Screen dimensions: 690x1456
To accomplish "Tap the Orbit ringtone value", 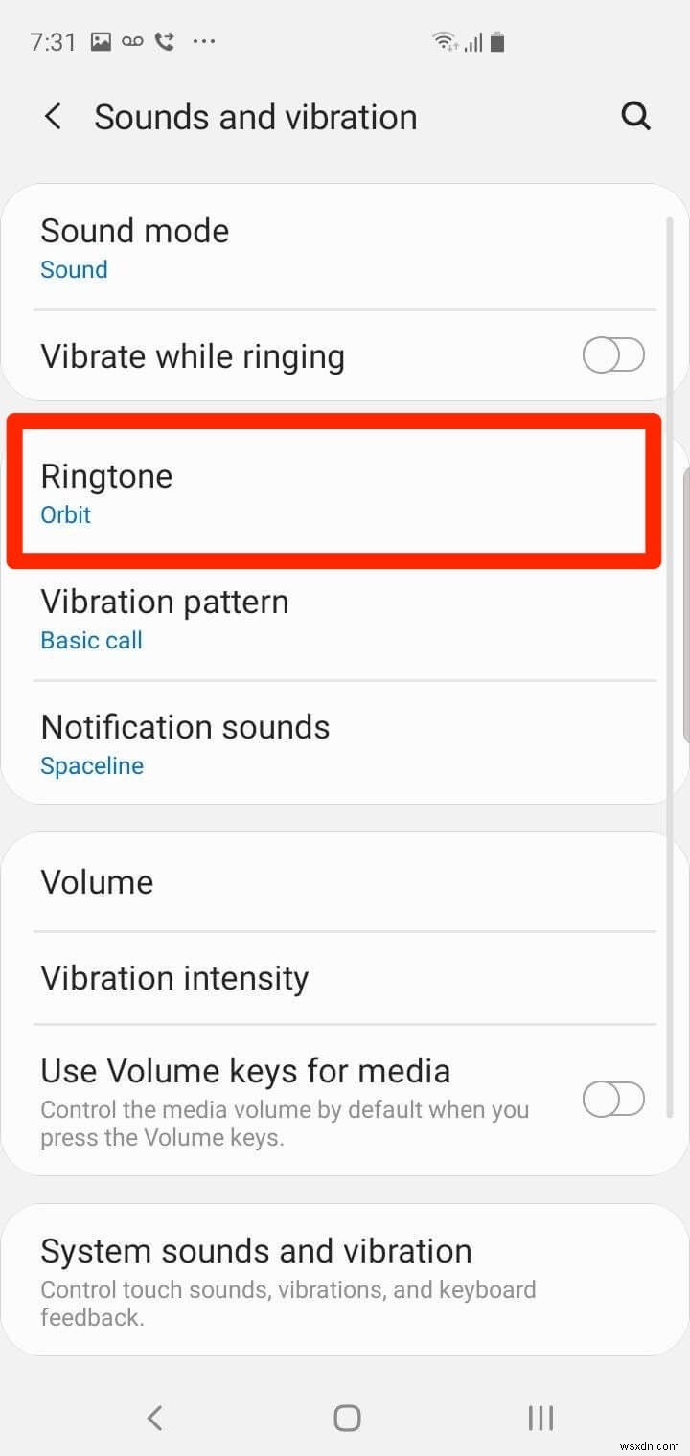I will (x=65, y=514).
